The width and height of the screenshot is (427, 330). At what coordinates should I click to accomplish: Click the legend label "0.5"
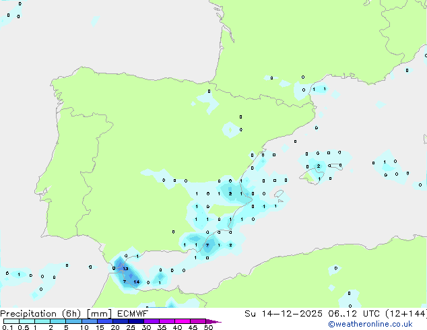24,327
